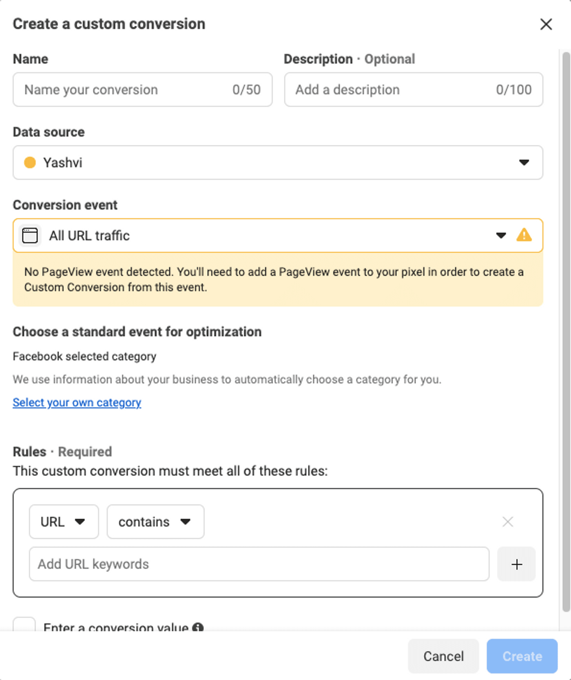Click the yellow status dot beside Yashvi
Screen dimensions: 571x680
pyautogui.click(x=30, y=162)
